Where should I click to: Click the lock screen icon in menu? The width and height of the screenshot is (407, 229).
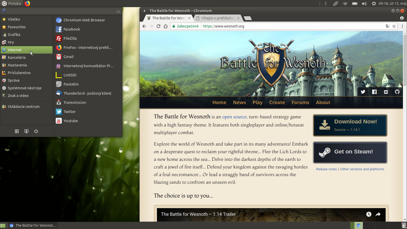tap(26, 131)
